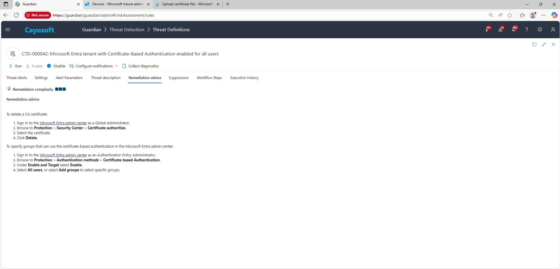Screen dimensions: 560x269
Task: Open the warning alerts icon with 16 badge
Action: pos(500,29)
